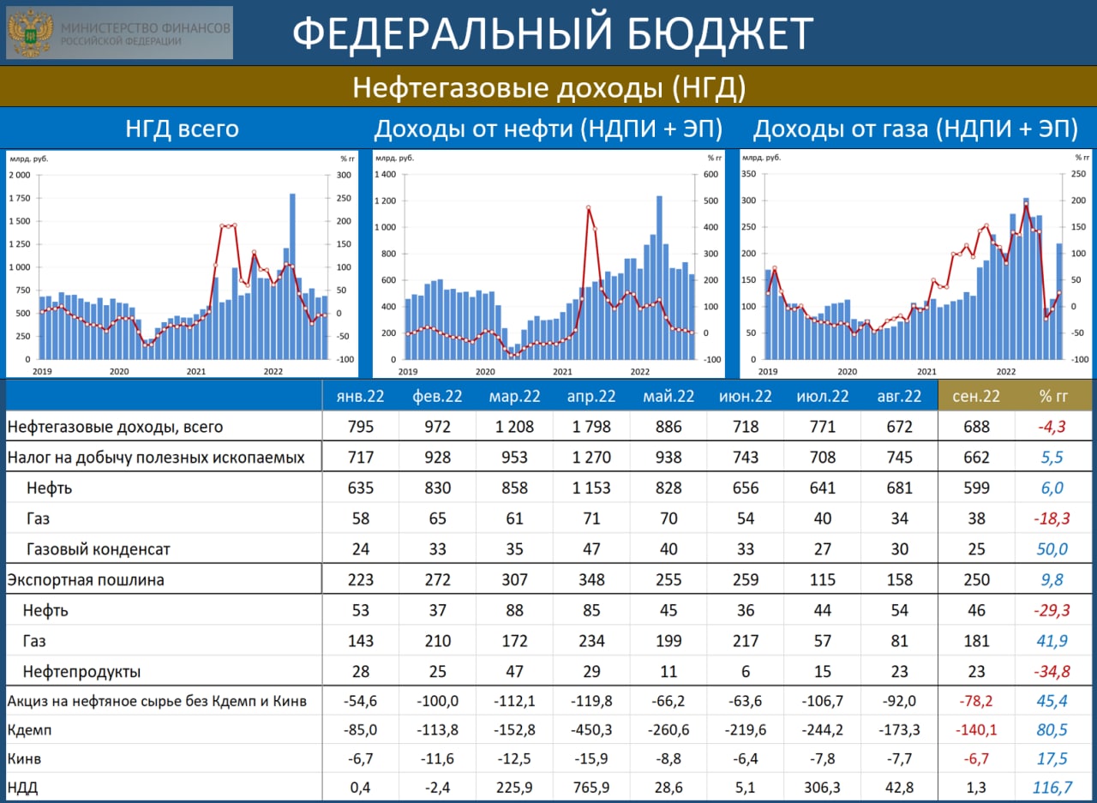Click the red -78,2 September value
The image size is (1097, 803).
point(976,702)
